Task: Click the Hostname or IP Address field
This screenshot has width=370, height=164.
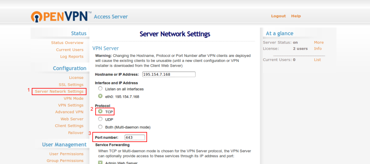Action: (x=169, y=74)
